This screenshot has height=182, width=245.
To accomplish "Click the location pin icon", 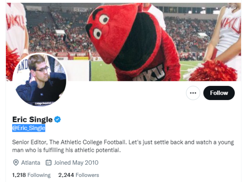I will [16, 163].
